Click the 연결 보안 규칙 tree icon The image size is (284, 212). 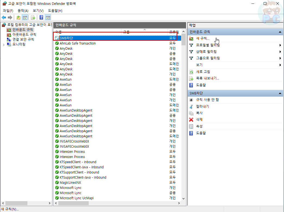pyautogui.click(x=9, y=40)
